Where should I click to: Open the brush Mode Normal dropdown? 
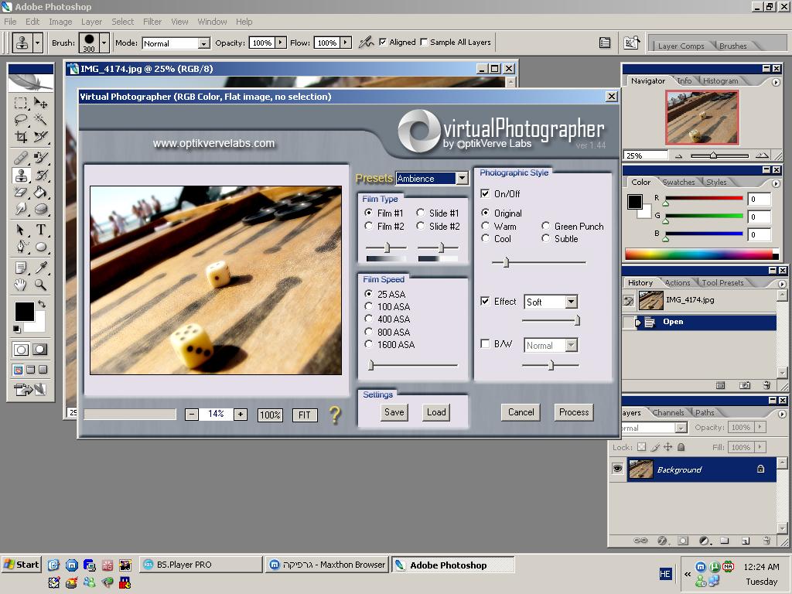pyautogui.click(x=203, y=43)
